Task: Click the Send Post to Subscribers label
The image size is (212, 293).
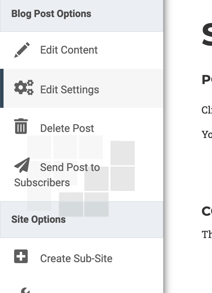Action: tap(57, 175)
